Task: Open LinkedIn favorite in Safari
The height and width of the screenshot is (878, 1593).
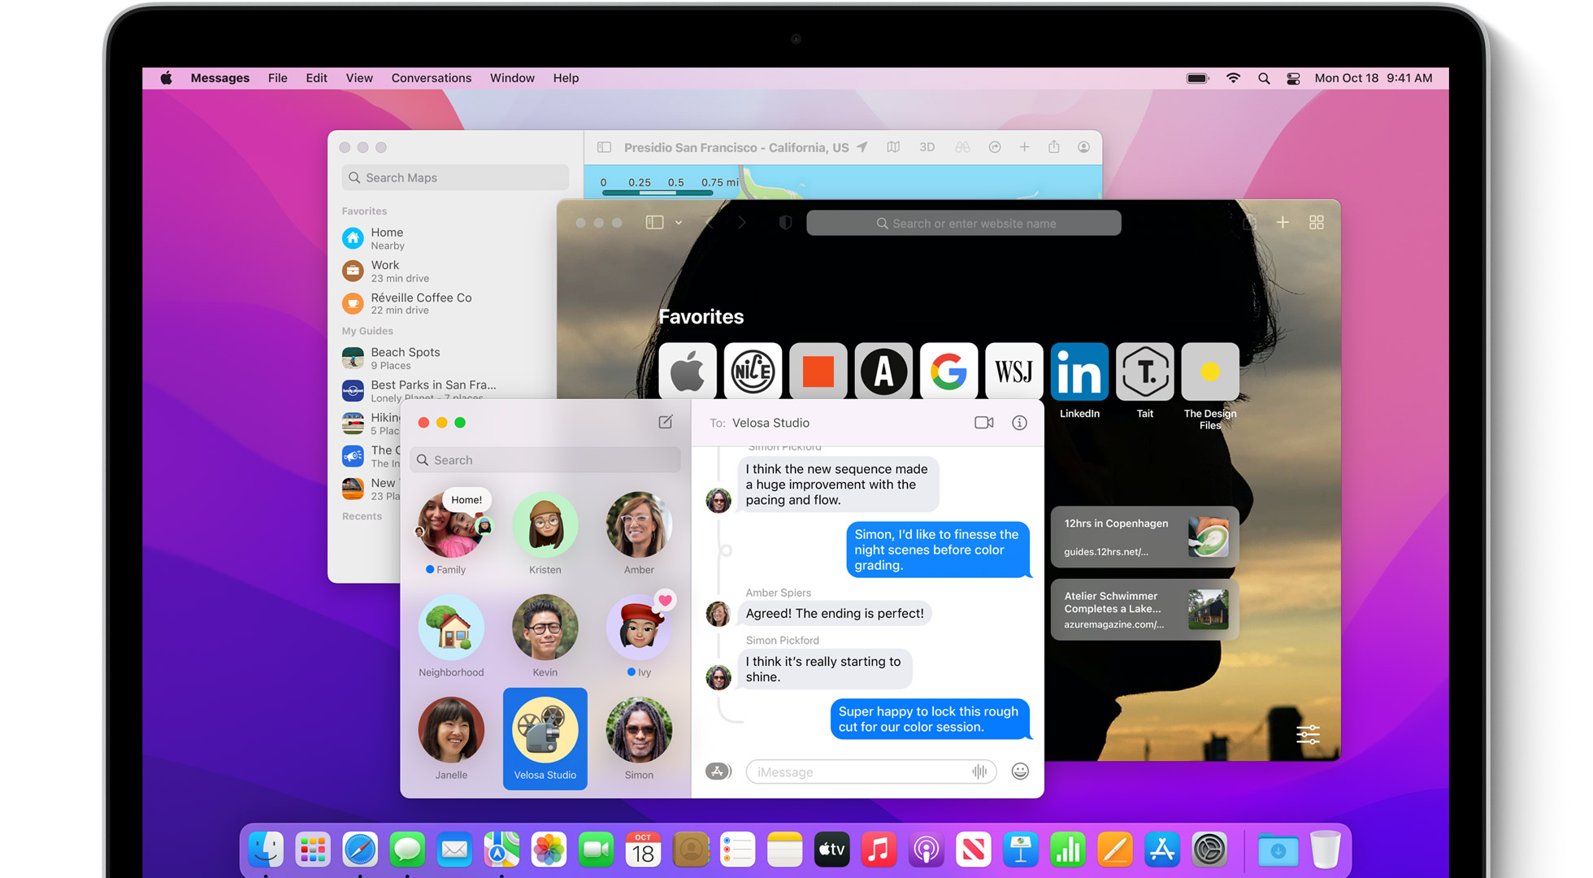Action: click(x=1079, y=372)
